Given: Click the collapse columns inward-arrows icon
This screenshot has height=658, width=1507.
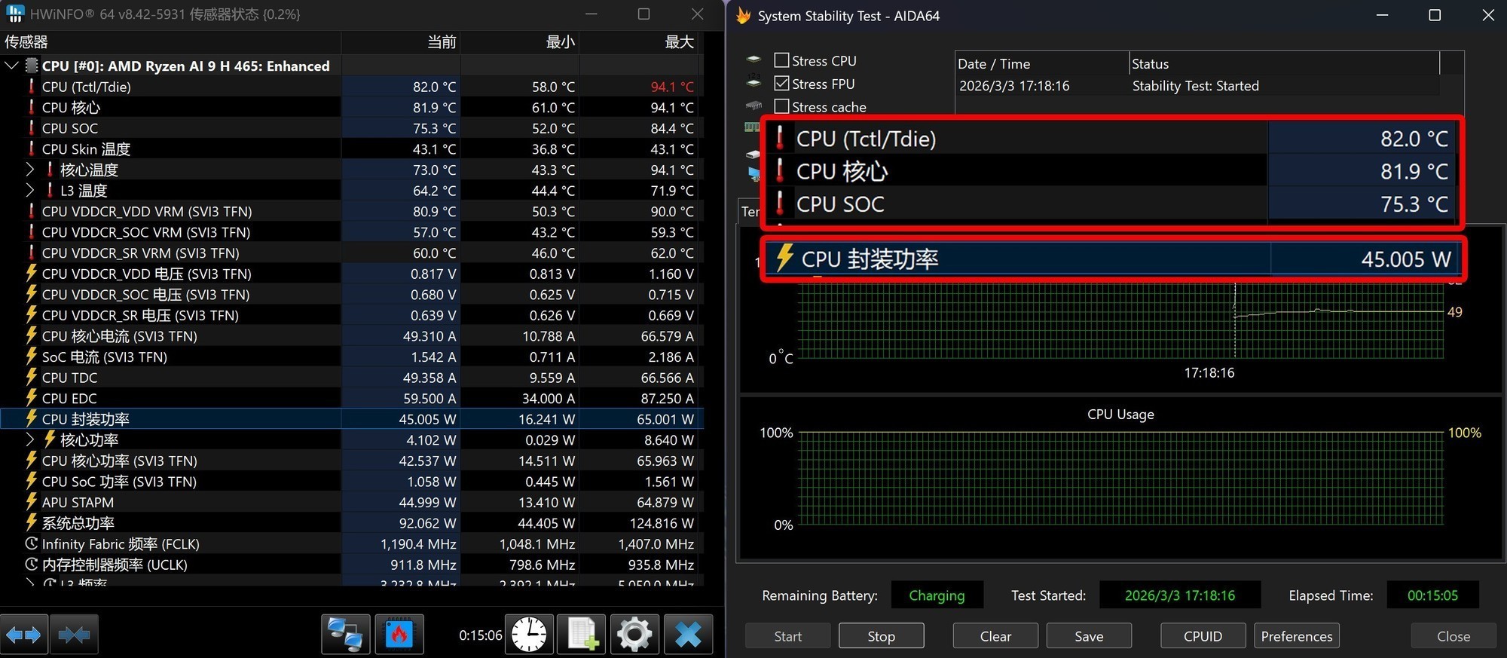Looking at the screenshot, I should tap(74, 635).
